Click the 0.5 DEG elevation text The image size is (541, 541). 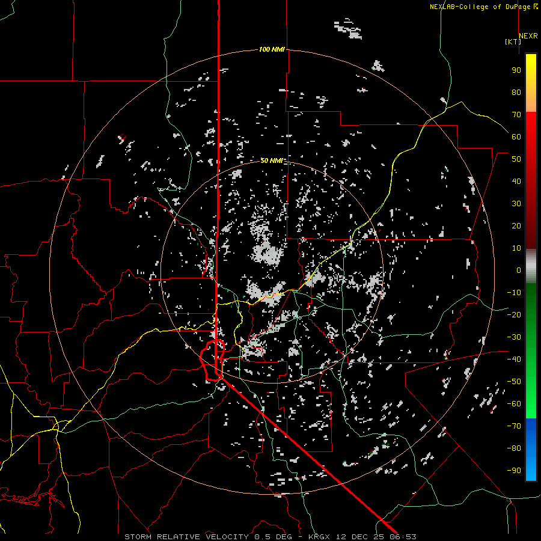coord(274,537)
